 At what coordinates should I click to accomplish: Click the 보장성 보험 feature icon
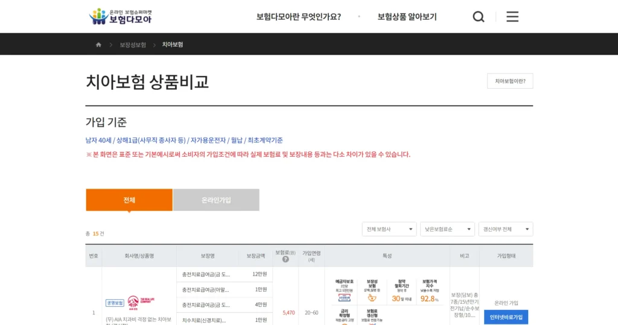(372, 291)
